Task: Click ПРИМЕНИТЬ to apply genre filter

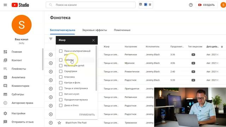Action: (87, 115)
